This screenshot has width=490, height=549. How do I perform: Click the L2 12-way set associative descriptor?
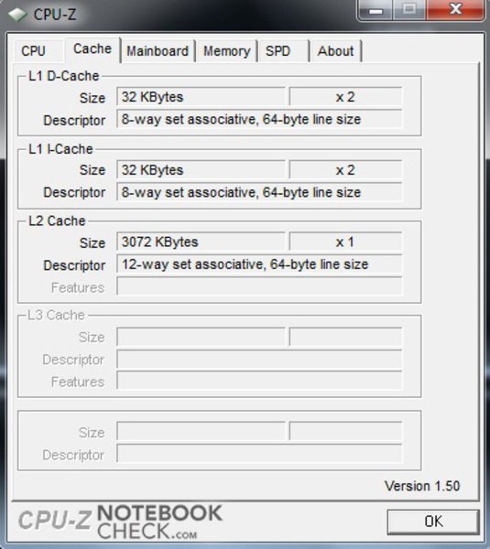tap(259, 264)
